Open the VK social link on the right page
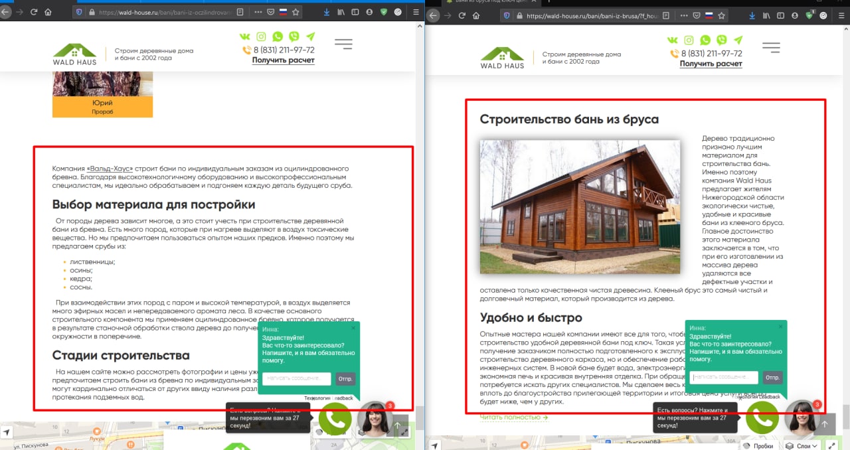The image size is (850, 450). pos(672,40)
